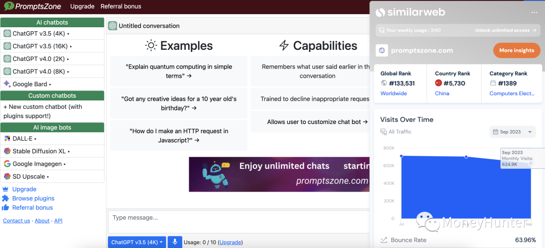Click the Browse plugins puzzle icon
The height and width of the screenshot is (248, 545).
click(6, 199)
